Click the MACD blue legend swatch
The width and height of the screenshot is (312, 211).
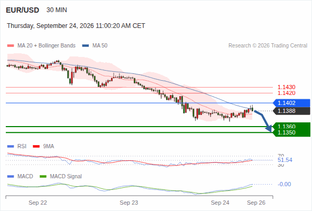11,177
